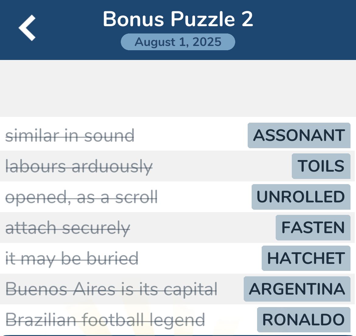Tap the dark bar below RONALDO row
The image size is (356, 336).
point(178,335)
